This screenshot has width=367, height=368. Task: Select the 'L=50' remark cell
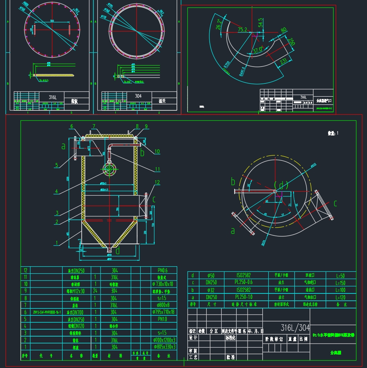click(x=340, y=276)
